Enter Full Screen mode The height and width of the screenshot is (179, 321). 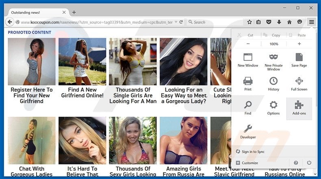tap(299, 85)
